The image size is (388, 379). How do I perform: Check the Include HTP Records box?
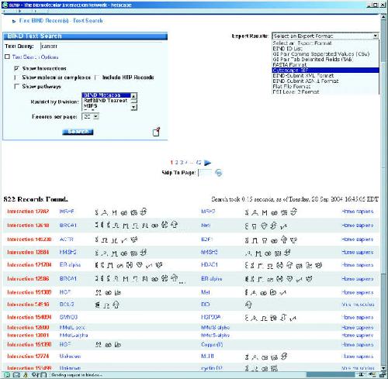pos(97,78)
